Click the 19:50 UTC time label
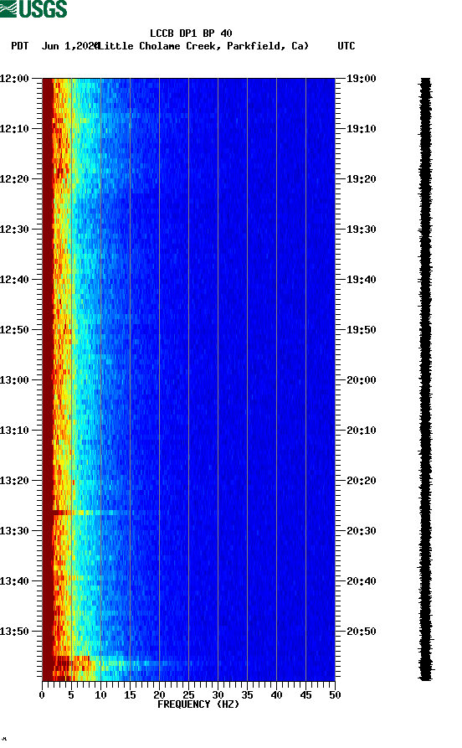 362,330
